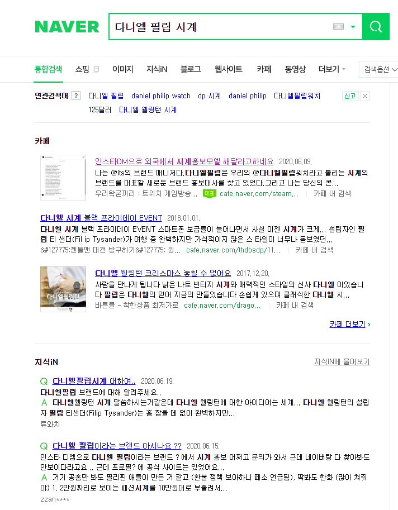Click related search dp 시계
The image size is (398, 510).
(209, 96)
